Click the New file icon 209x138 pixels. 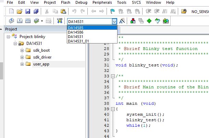tap(11, 11)
